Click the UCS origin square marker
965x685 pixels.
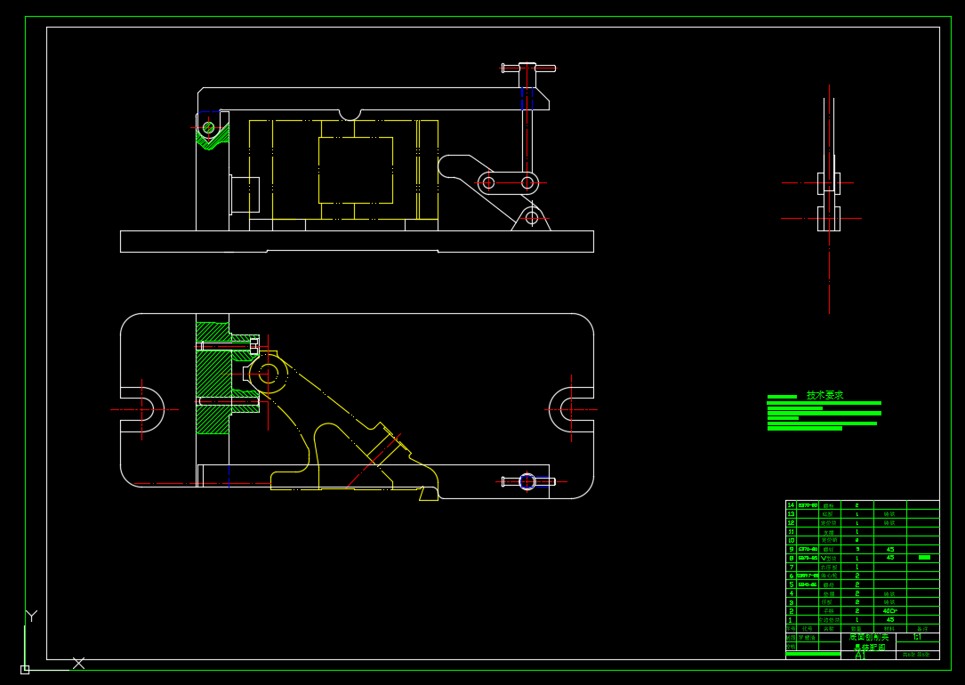point(25,669)
